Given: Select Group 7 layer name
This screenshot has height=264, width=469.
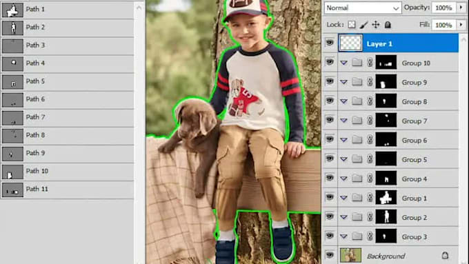Looking at the screenshot, I should click(x=414, y=121).
